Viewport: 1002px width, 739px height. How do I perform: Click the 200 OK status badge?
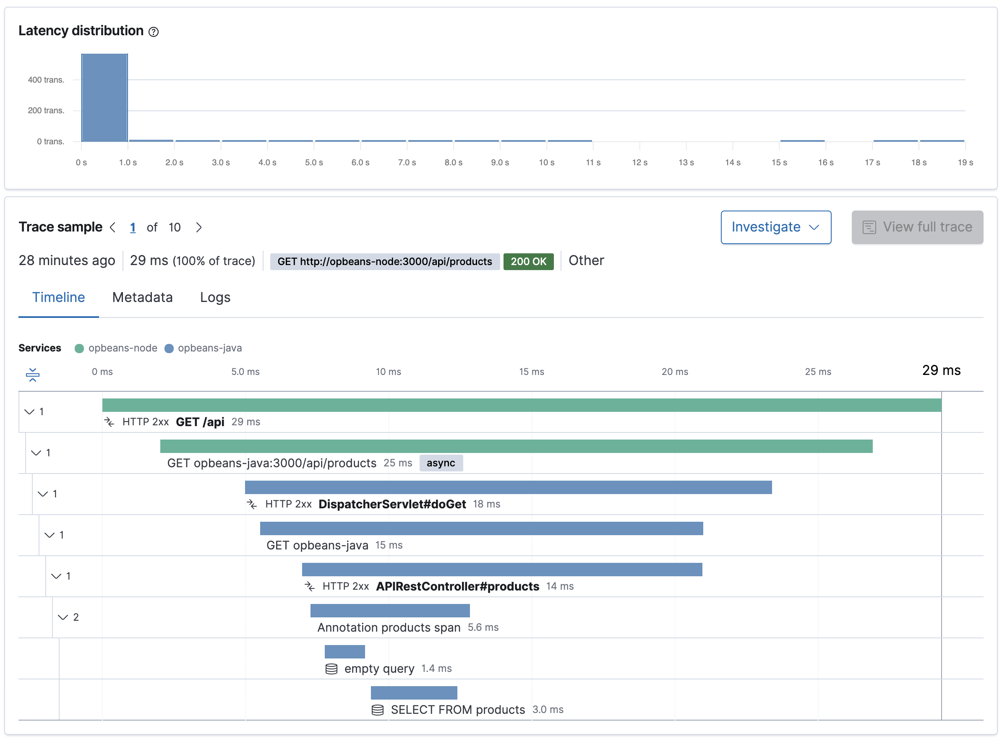[529, 261]
